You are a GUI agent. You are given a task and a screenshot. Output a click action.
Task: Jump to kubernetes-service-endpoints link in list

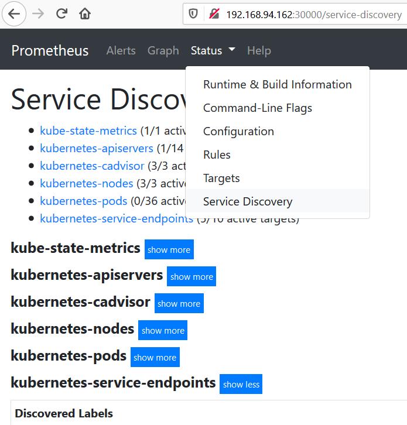(x=117, y=218)
